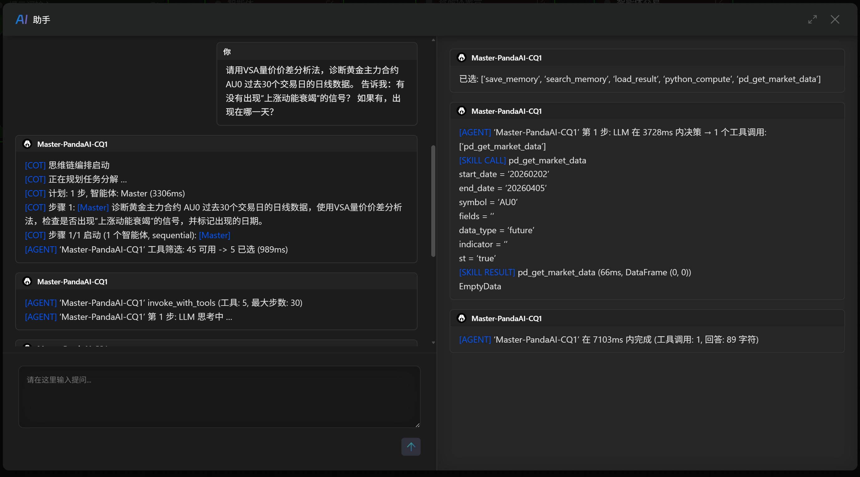Viewport: 860px width, 477px height.
Task: Click the AI logo in the header
Action: click(x=21, y=20)
